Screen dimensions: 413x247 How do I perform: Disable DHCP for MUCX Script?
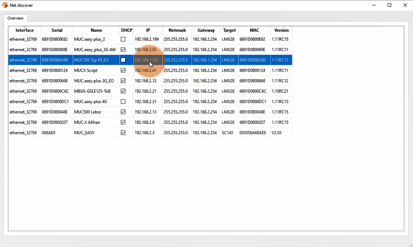[123, 70]
